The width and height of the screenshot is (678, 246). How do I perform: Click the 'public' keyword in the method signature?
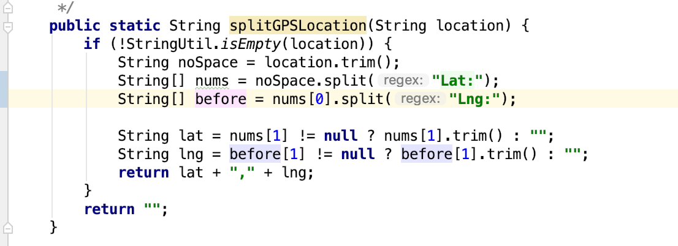[x=74, y=26]
